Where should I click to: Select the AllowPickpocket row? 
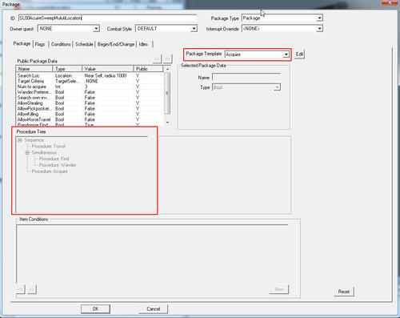(x=90, y=109)
